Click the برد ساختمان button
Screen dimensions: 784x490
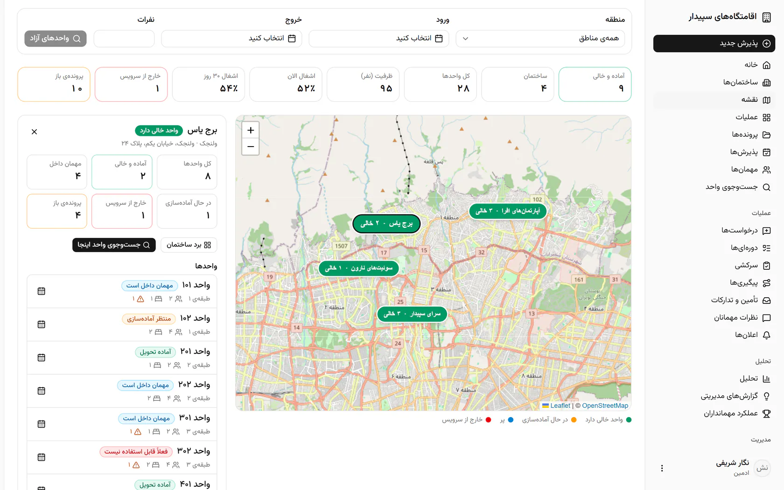click(189, 245)
